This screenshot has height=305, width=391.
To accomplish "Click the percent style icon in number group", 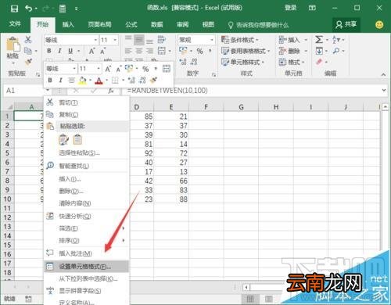I will [199, 51].
